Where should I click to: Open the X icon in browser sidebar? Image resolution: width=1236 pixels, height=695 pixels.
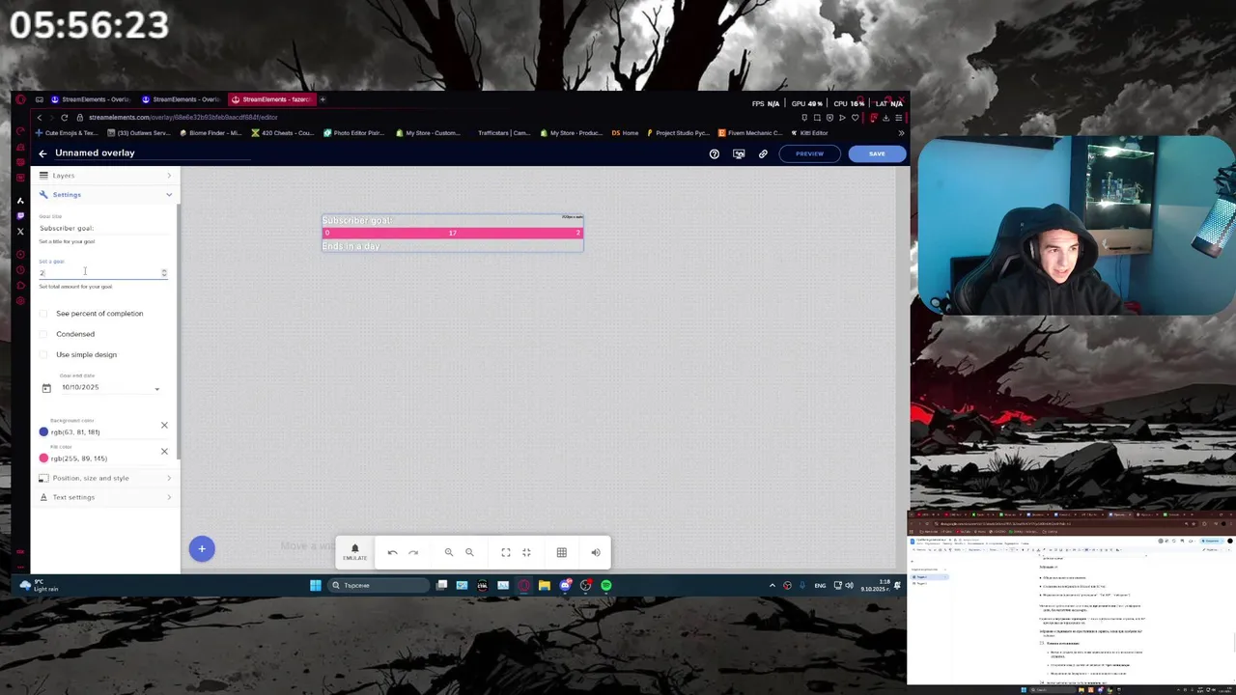(20, 231)
